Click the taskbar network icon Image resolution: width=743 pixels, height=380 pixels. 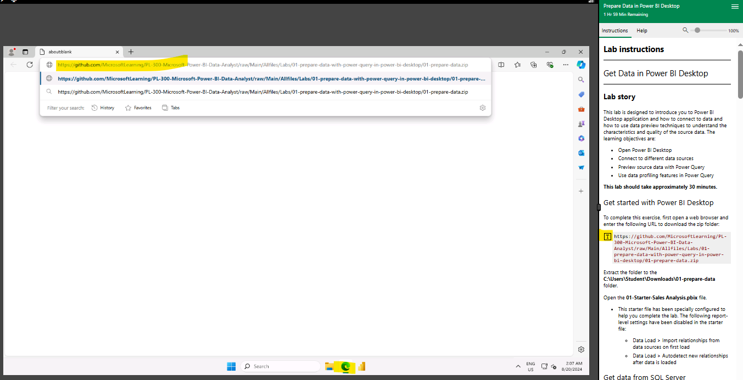point(544,366)
